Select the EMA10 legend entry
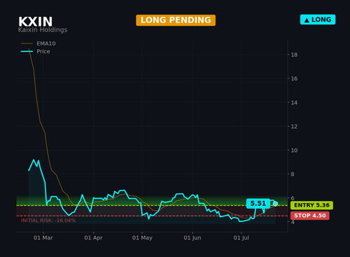The height and width of the screenshot is (257, 350). (38, 43)
